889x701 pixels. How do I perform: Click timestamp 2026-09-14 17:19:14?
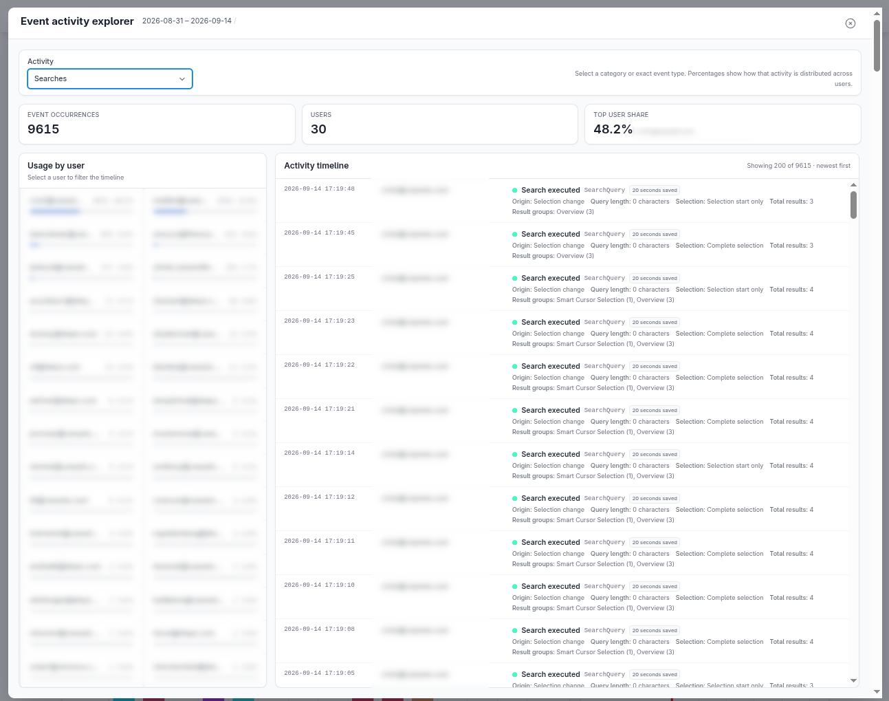tap(319, 453)
